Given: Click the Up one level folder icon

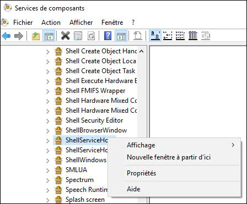Looking at the screenshot, I should click(36, 36).
